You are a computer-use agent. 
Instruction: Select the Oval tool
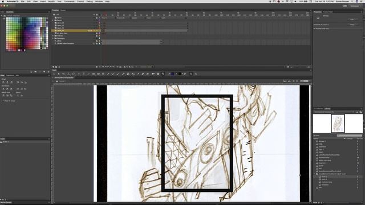98,74
